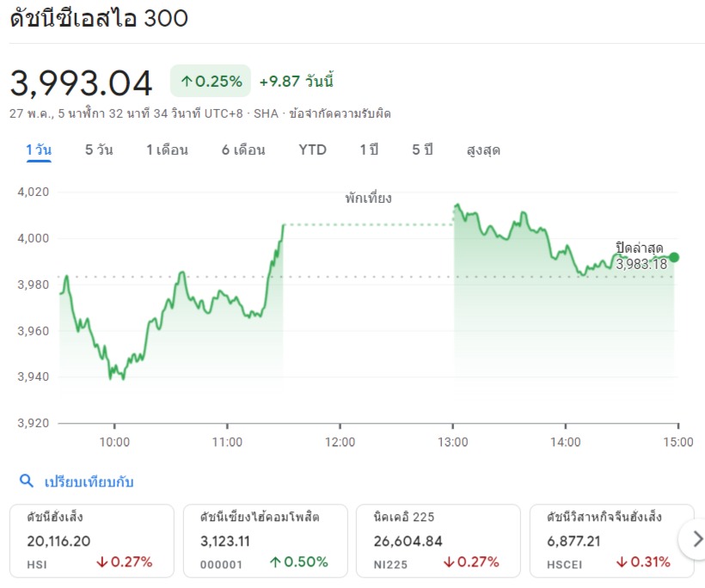Screen dimensions: 705x588
Task: Open the ดัชนีฮั่งเส็ง HSI card
Action: [92, 541]
